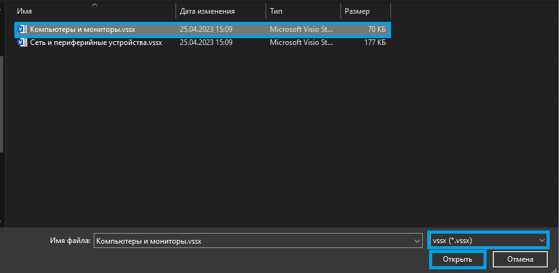559x273 pixels.
Task: Click the Отмена button
Action: tap(520, 259)
